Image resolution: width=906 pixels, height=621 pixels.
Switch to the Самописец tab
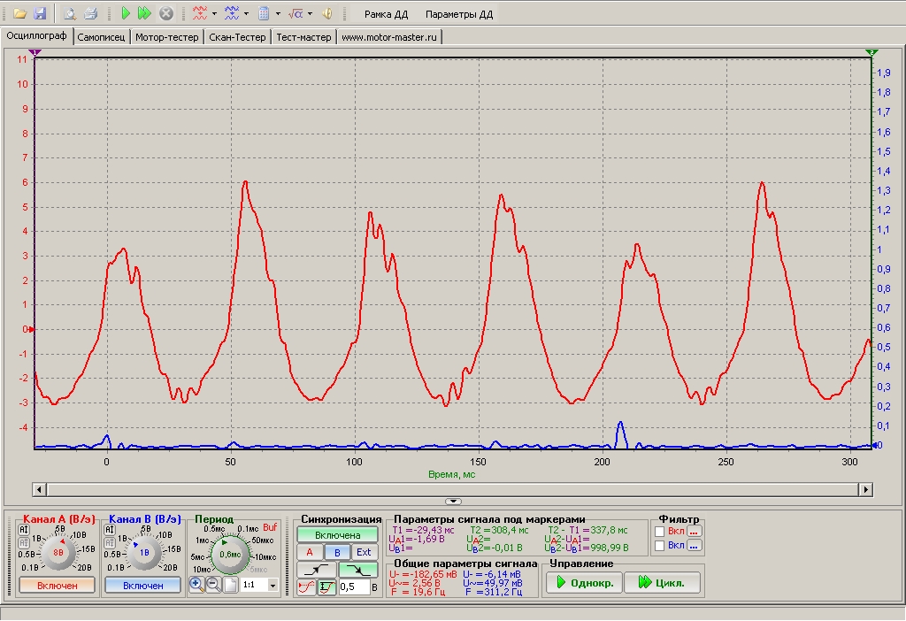[101, 37]
